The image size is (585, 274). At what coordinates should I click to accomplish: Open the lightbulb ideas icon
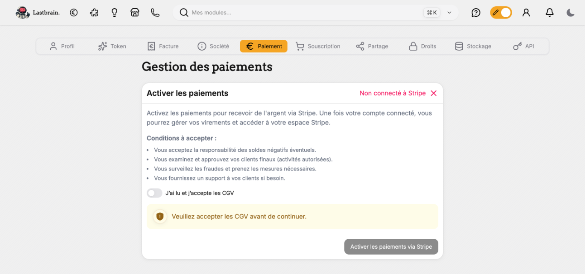click(114, 12)
